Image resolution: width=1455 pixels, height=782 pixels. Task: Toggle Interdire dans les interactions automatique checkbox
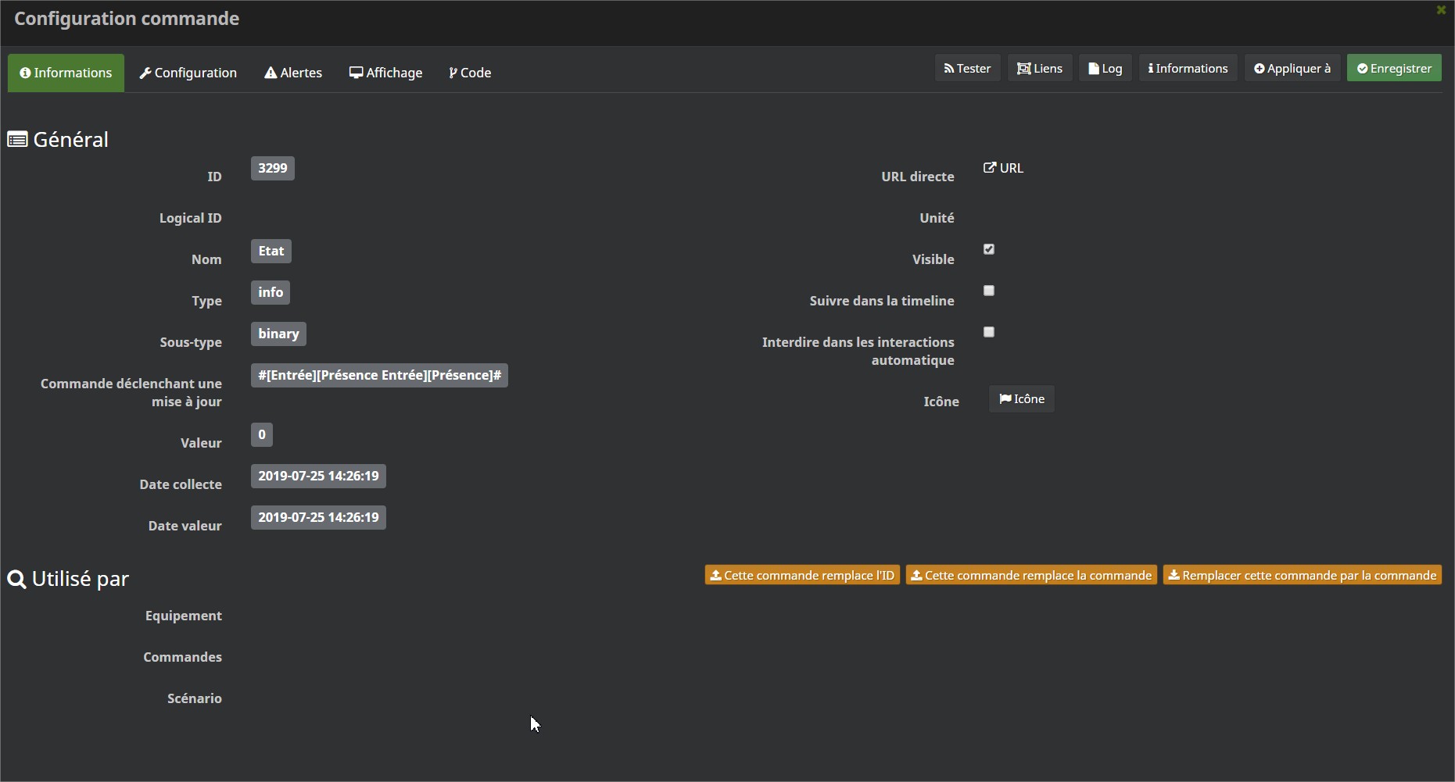pyautogui.click(x=989, y=332)
